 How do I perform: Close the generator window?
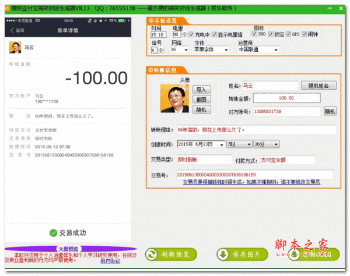pos(341,8)
